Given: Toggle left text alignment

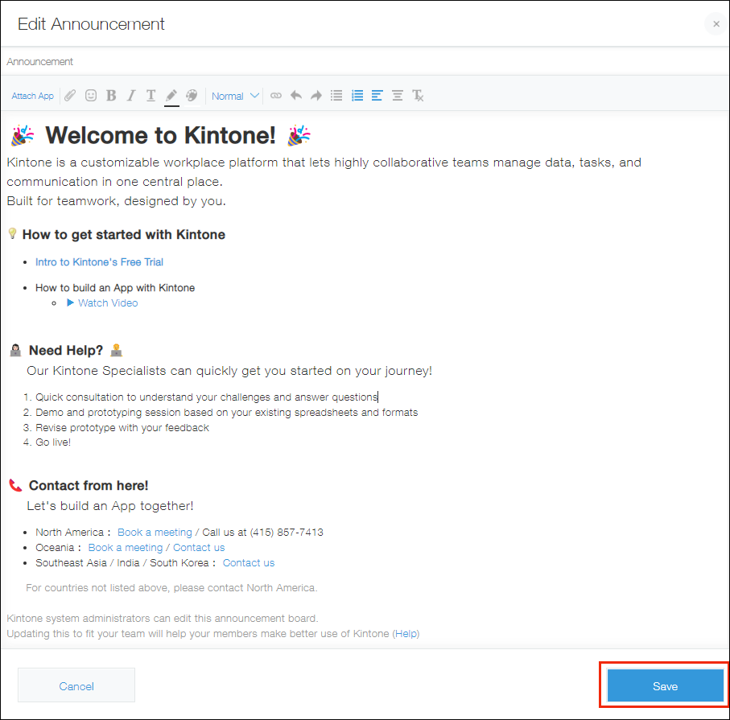Looking at the screenshot, I should pyautogui.click(x=377, y=96).
